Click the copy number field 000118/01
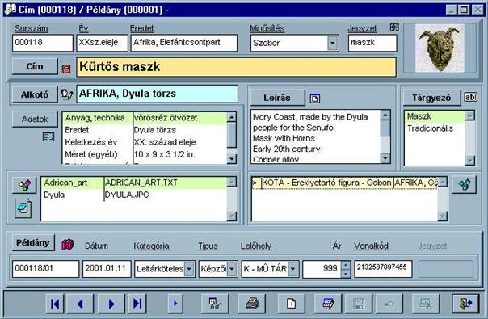Viewport: 488px width, 319px height. click(x=46, y=269)
